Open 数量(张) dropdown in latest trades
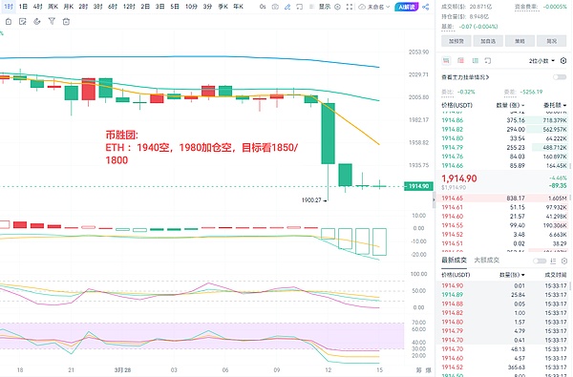The image size is (573, 377). (x=512, y=275)
